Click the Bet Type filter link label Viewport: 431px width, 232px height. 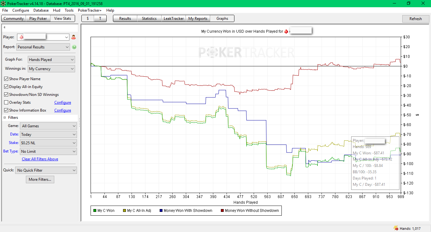coord(11,151)
